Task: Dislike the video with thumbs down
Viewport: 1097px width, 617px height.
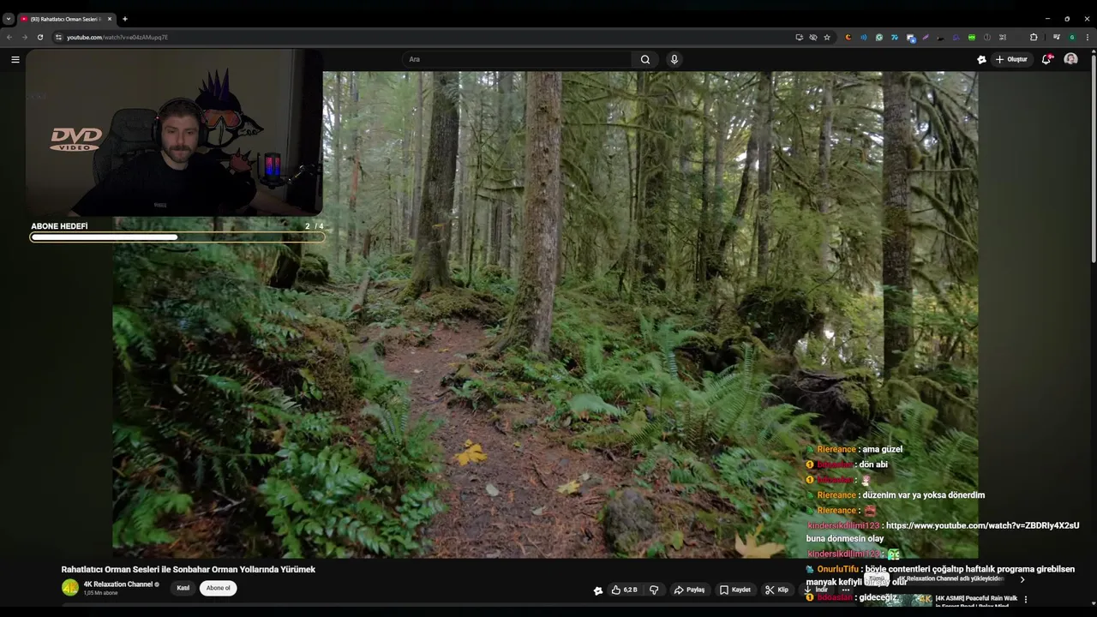Action: pos(654,590)
